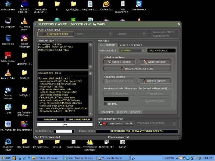This screenshot has height=161, width=215.
Task: Click the ADR : 0x007FF800 readout
Action: [x=79, y=119]
